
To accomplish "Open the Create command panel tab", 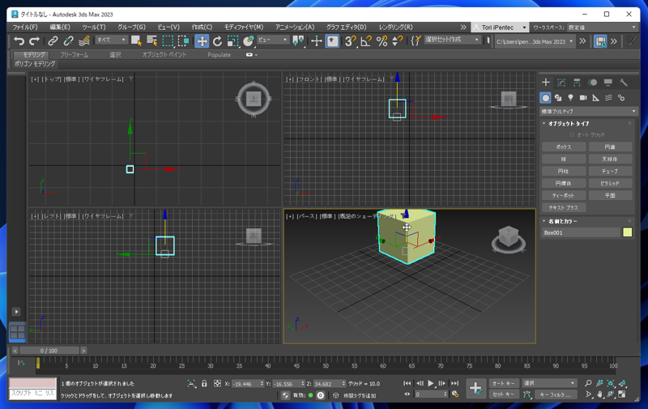I will [x=545, y=83].
